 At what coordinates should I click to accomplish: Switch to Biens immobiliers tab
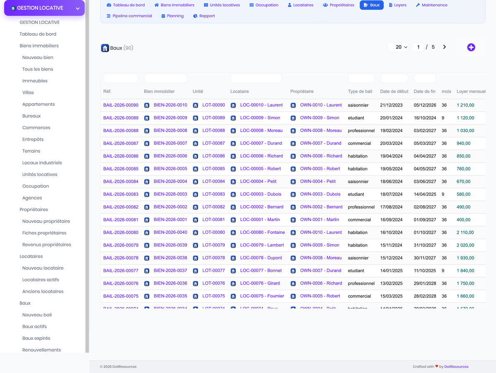[174, 5]
